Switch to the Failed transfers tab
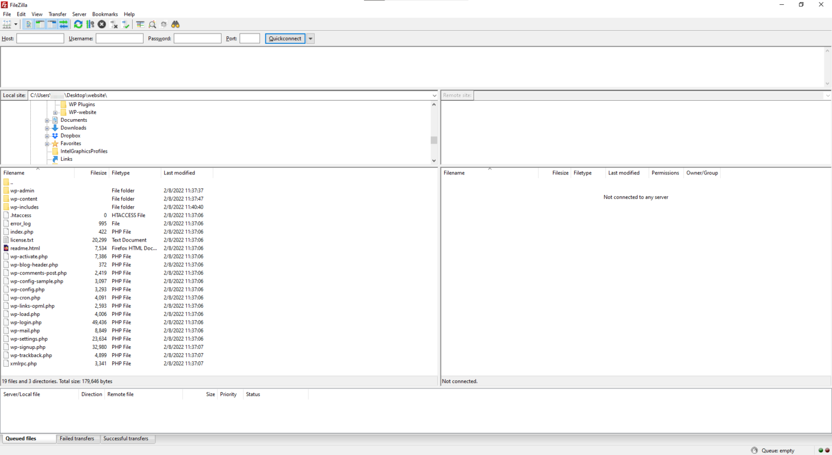The width and height of the screenshot is (832, 455). (76, 439)
